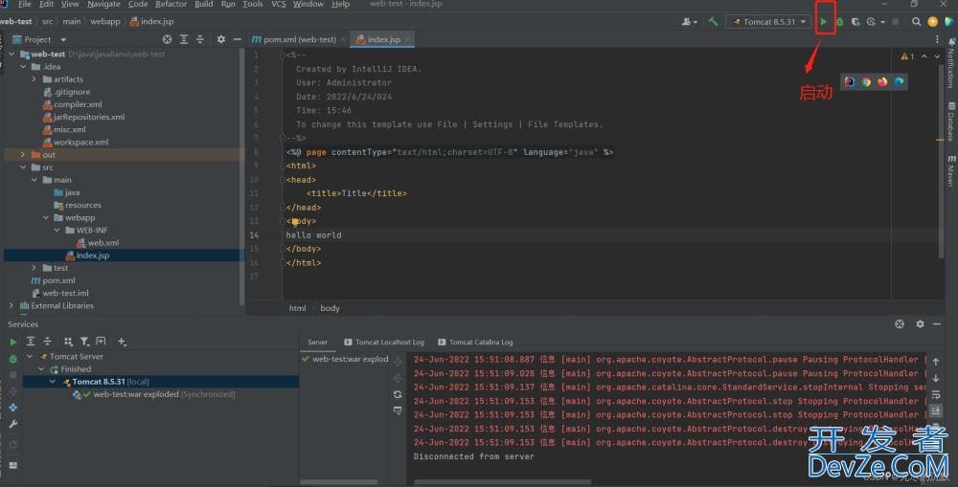The height and width of the screenshot is (487, 958).
Task: Collapse all services in Services toolbar
Action: (47, 342)
